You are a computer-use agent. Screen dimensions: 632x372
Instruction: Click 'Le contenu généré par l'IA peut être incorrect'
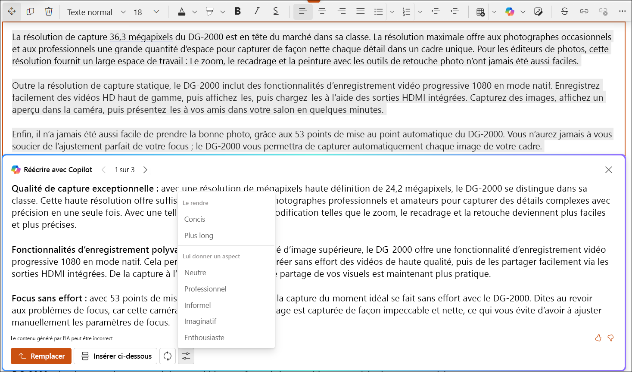[62, 338]
